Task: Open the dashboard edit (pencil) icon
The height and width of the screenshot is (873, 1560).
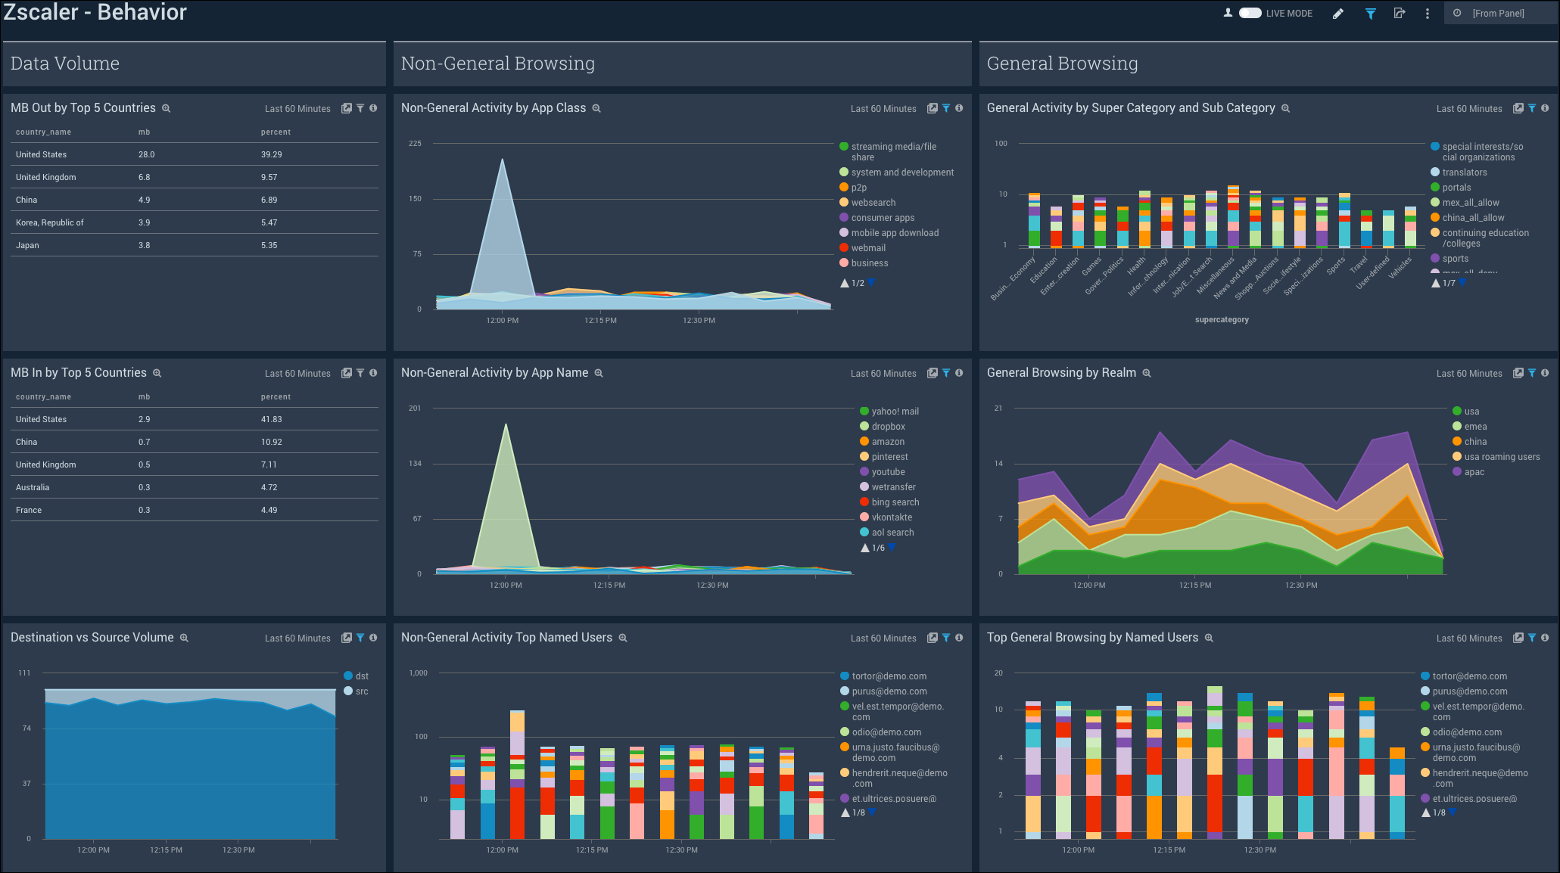Action: (1338, 13)
